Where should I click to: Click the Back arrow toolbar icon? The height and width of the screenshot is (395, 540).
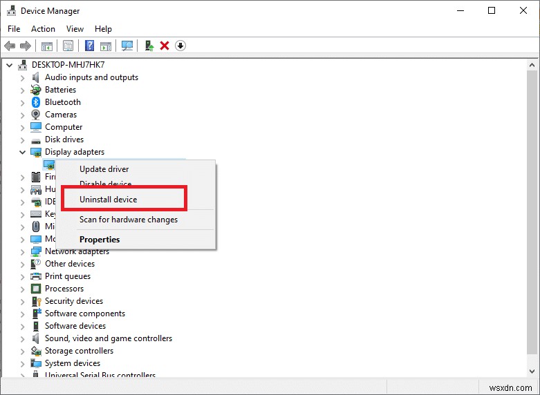(10, 46)
